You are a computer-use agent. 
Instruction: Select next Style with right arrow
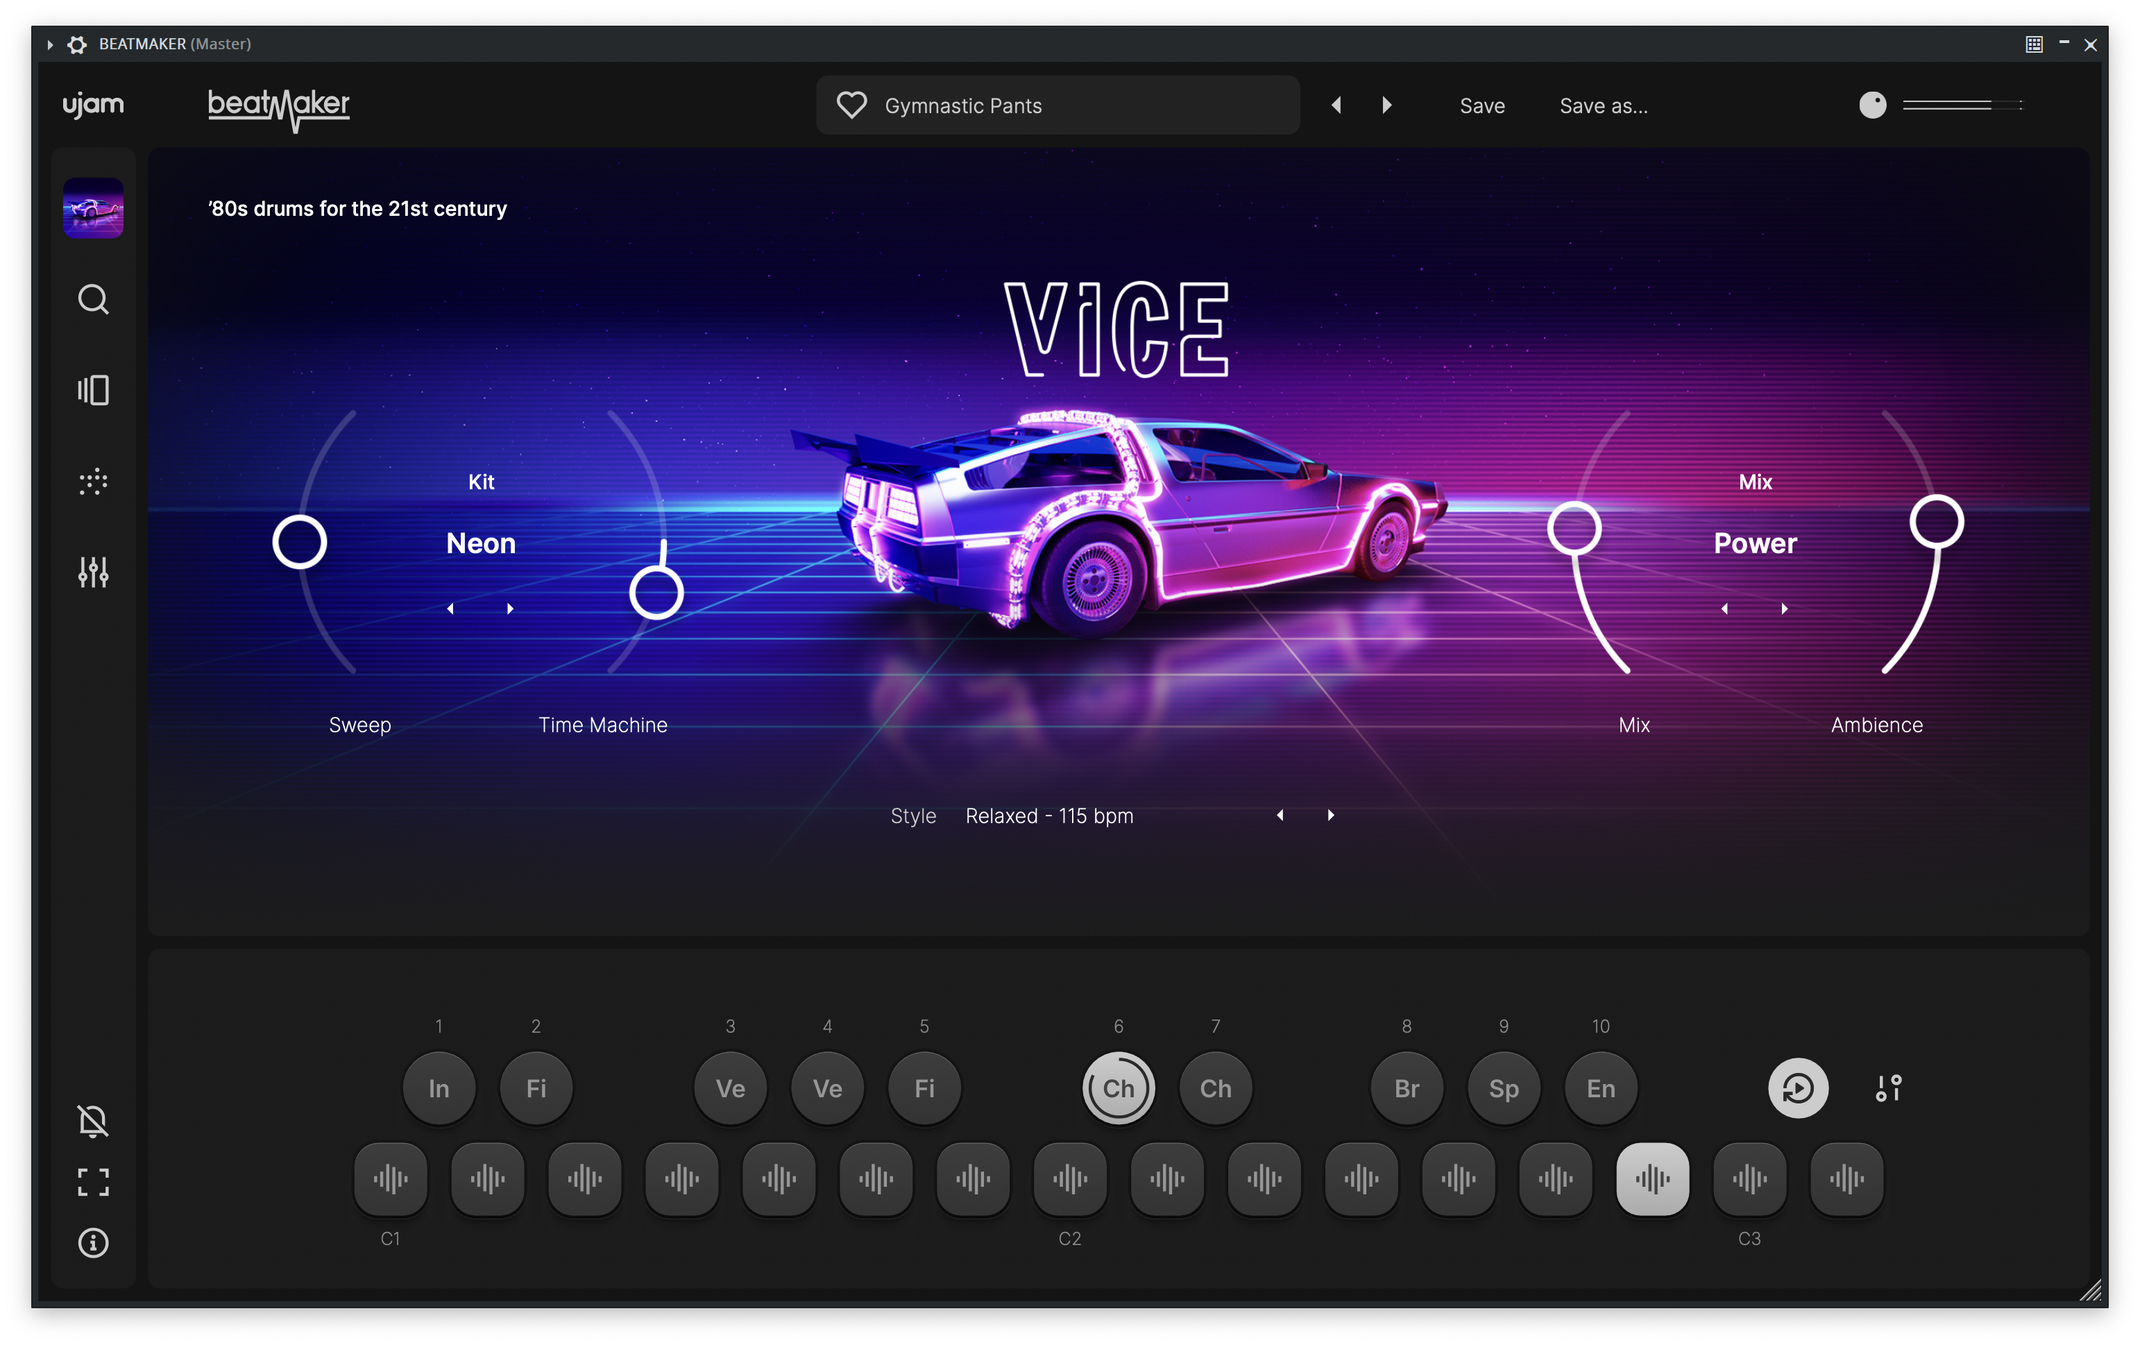[1330, 815]
